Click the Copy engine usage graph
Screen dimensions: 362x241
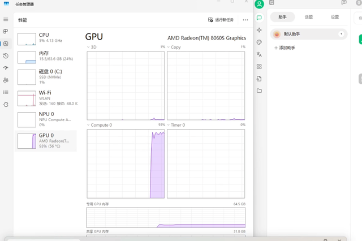206,85
